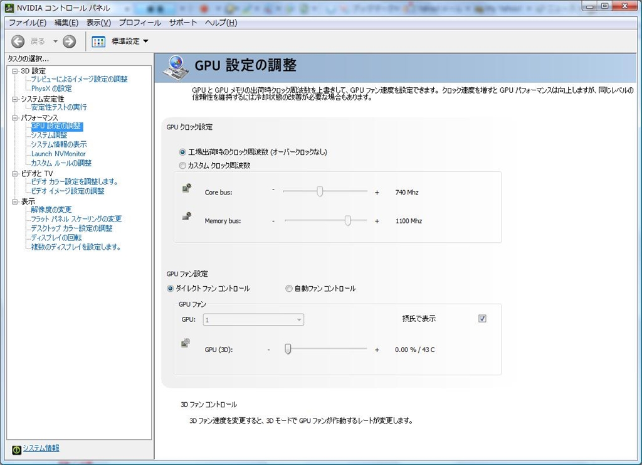The image size is (642, 465).
Task: Open the GPU number dropdown
Action: click(x=253, y=319)
